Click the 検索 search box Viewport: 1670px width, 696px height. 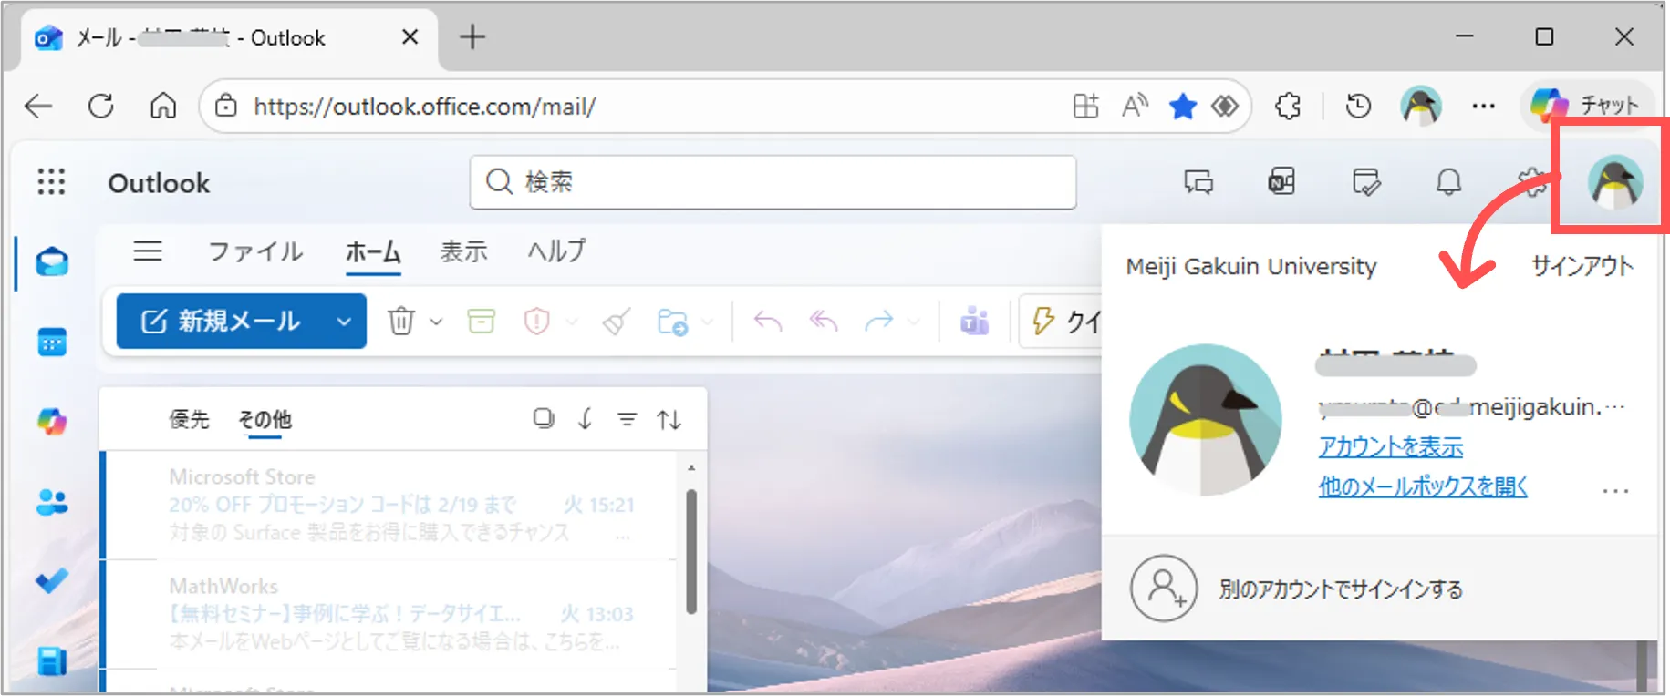click(x=773, y=182)
